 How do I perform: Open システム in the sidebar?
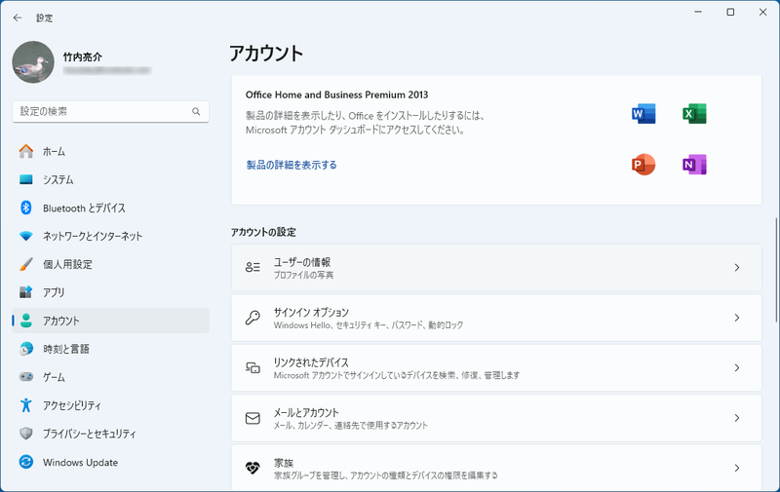pyautogui.click(x=110, y=179)
